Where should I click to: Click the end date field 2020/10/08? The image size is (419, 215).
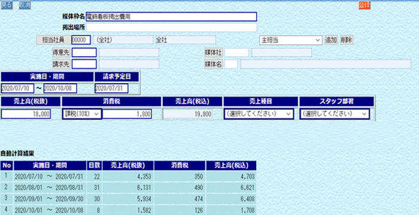[x=60, y=88]
